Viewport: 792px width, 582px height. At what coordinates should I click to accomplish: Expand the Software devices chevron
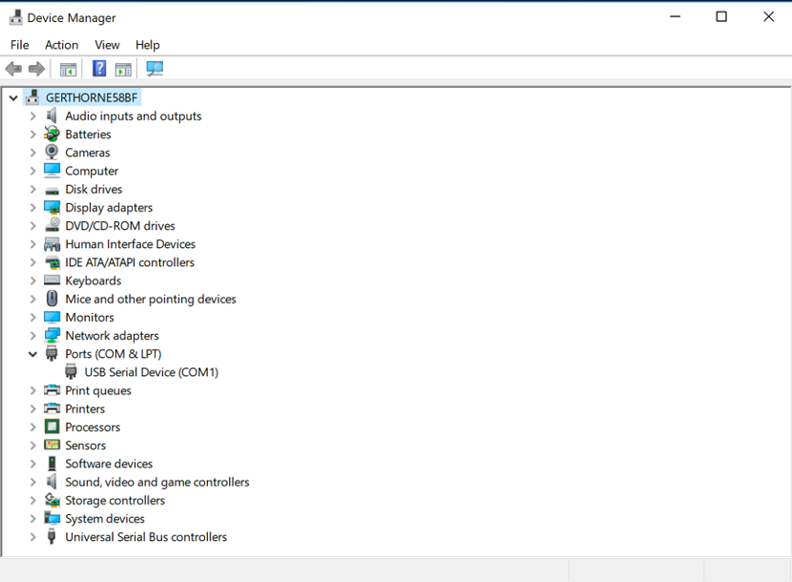(x=32, y=464)
